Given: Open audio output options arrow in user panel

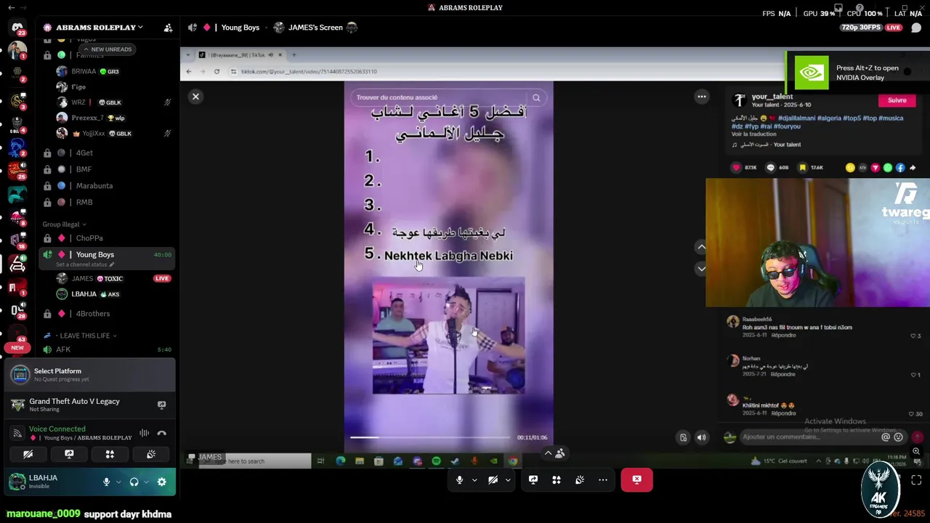Looking at the screenshot, I should [x=146, y=482].
